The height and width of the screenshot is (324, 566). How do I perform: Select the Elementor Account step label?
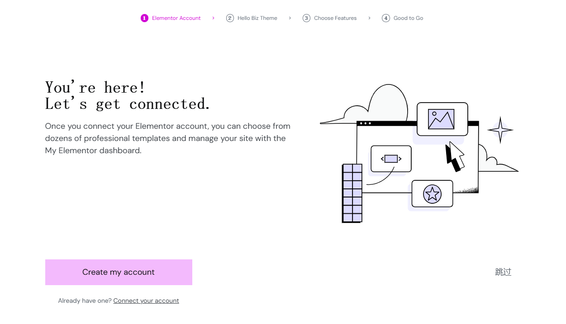(x=176, y=18)
